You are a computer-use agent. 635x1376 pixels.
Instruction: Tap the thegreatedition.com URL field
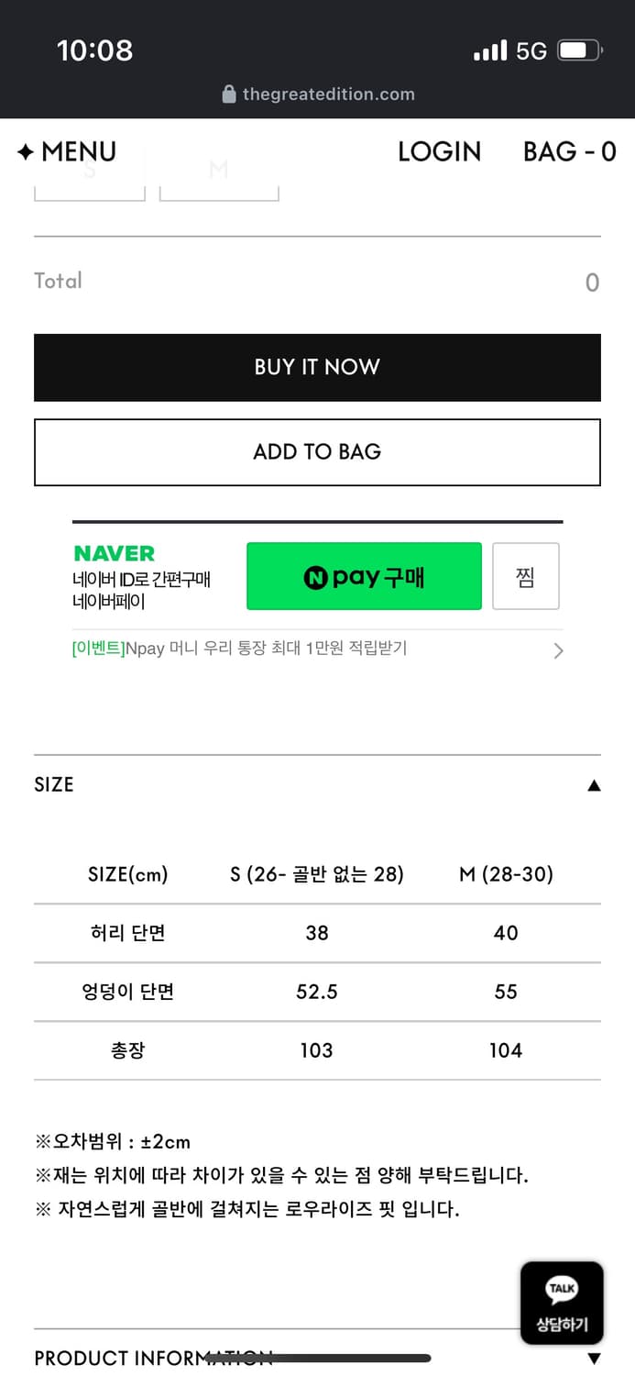coord(328,94)
